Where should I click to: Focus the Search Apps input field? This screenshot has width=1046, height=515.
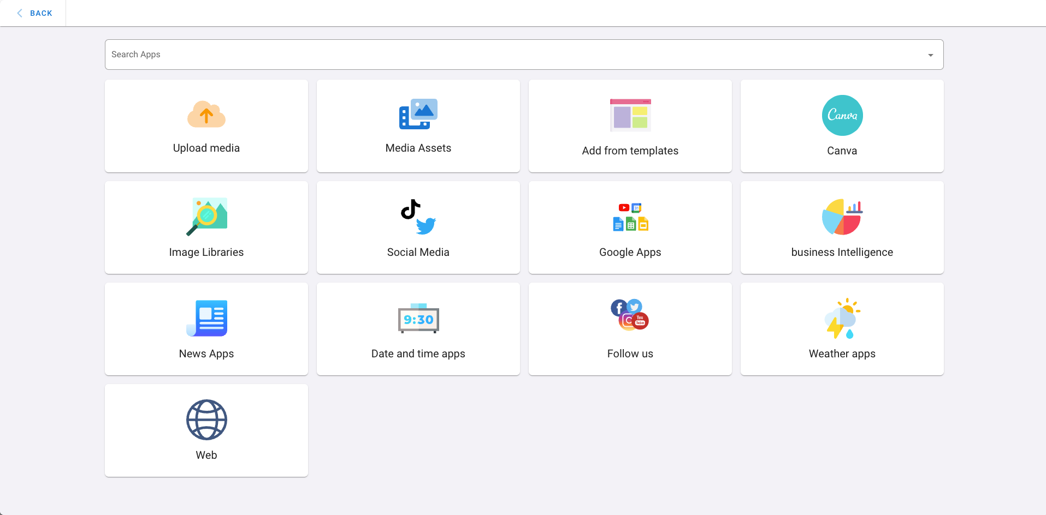[524, 55]
